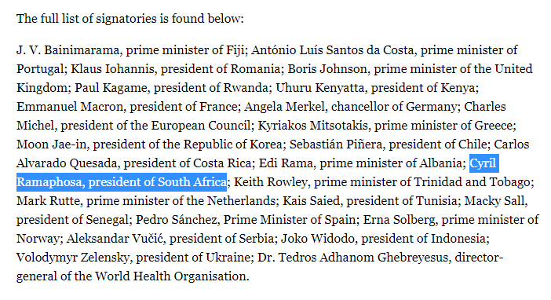Viewport: 551px width, 300px height.
Task: Click on 'Angela Merkel' text
Action: point(284,107)
